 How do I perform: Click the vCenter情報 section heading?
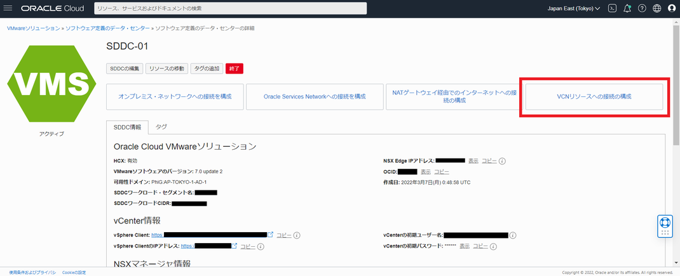pos(137,221)
